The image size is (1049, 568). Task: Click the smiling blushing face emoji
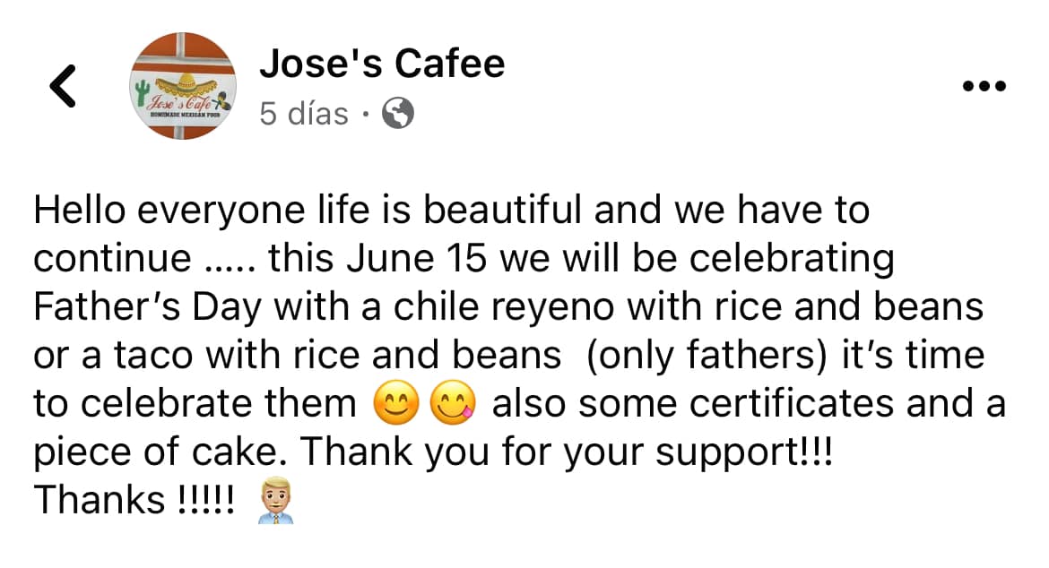tap(396, 404)
